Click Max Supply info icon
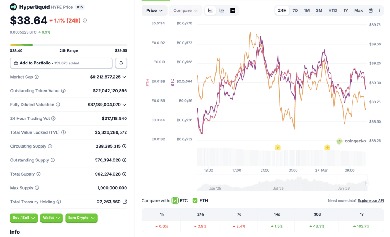390x237 pixels. [37, 188]
